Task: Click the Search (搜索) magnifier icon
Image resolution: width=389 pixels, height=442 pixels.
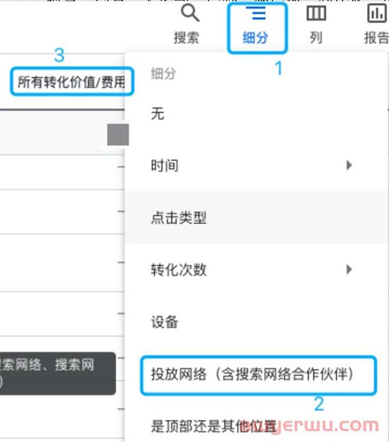Action: click(x=190, y=13)
